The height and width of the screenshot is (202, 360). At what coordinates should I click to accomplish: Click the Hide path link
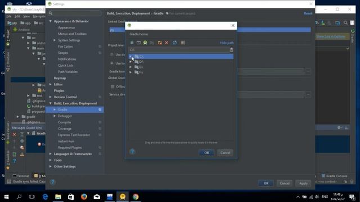pos(227,43)
